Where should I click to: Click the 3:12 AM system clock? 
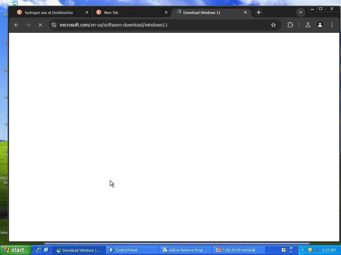[329, 250]
